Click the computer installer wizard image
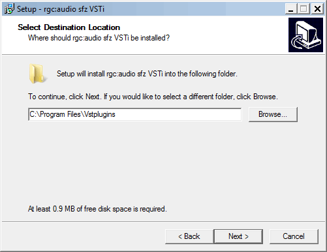 305,35
